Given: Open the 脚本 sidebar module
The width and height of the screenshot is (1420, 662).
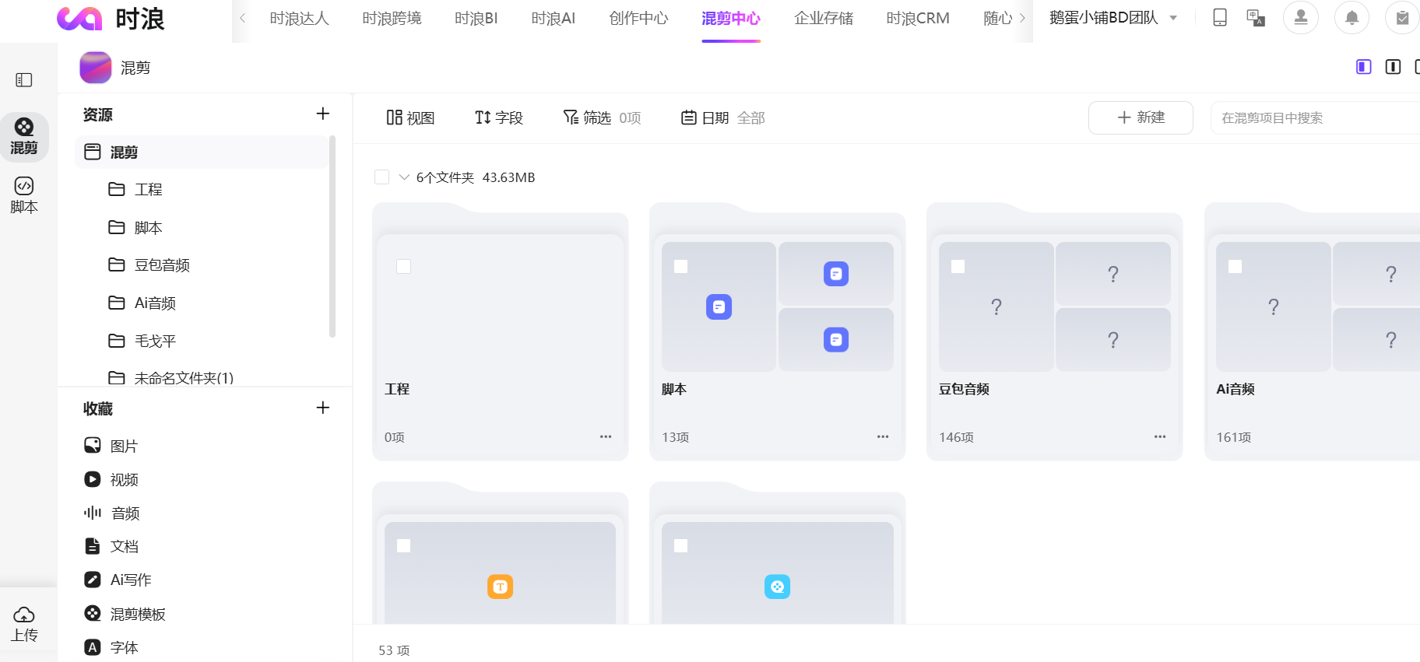Looking at the screenshot, I should pyautogui.click(x=24, y=195).
